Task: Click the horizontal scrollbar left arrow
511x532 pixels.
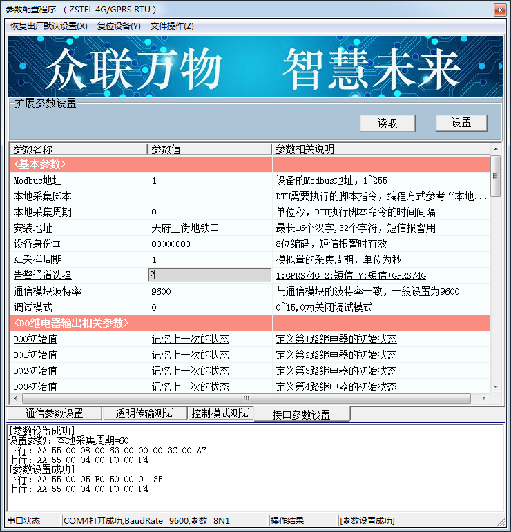Action: pyautogui.click(x=15, y=398)
